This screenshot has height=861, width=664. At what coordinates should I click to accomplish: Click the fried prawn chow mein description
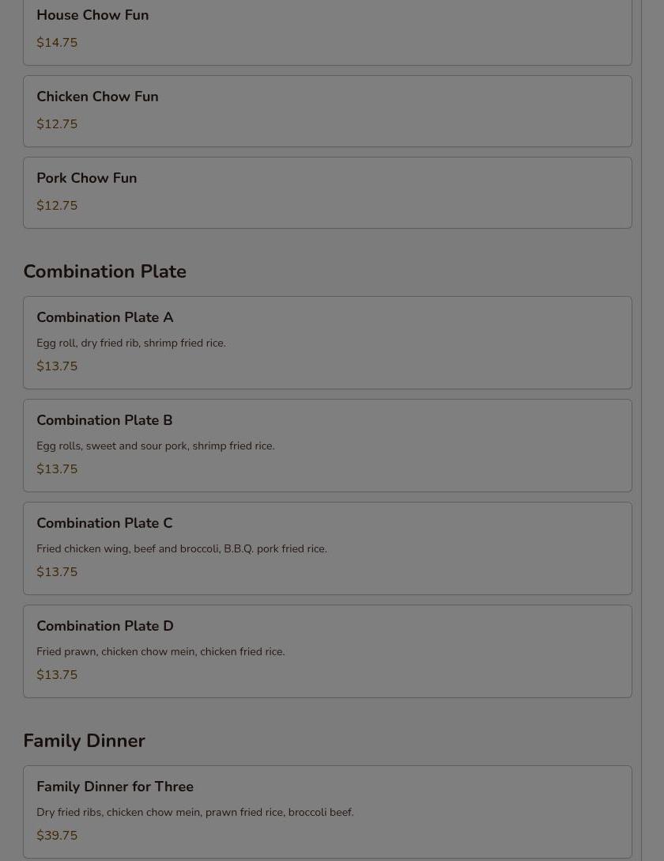[160, 652]
